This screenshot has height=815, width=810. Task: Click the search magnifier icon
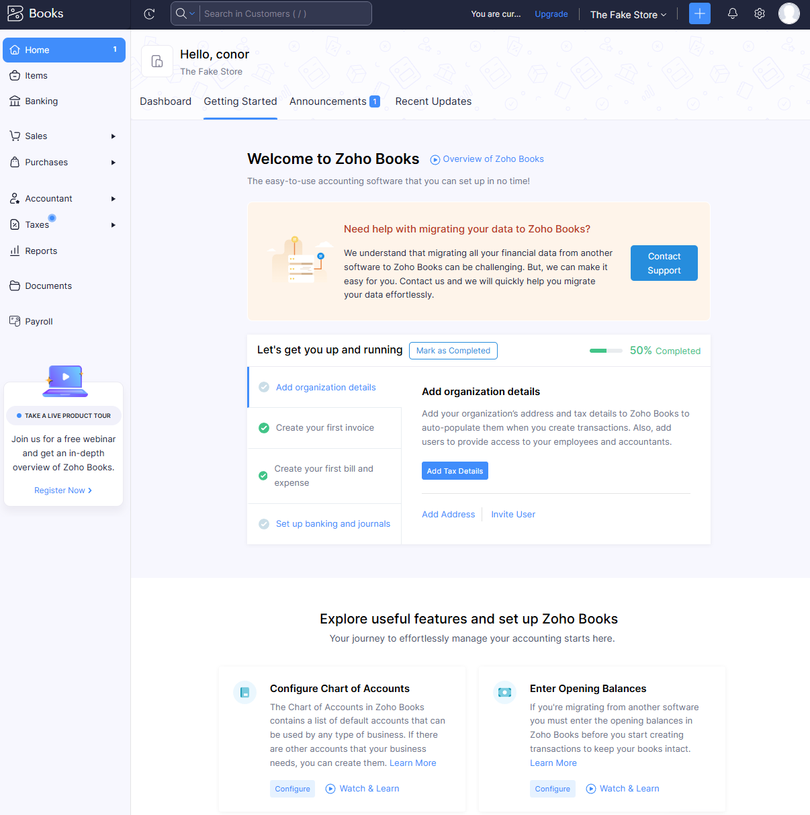coord(181,13)
